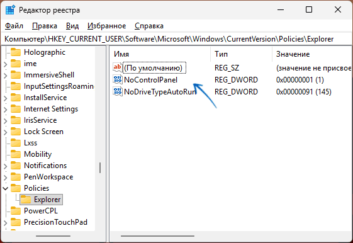
Task: Select the Explorer subkey label
Action: [x=47, y=200]
